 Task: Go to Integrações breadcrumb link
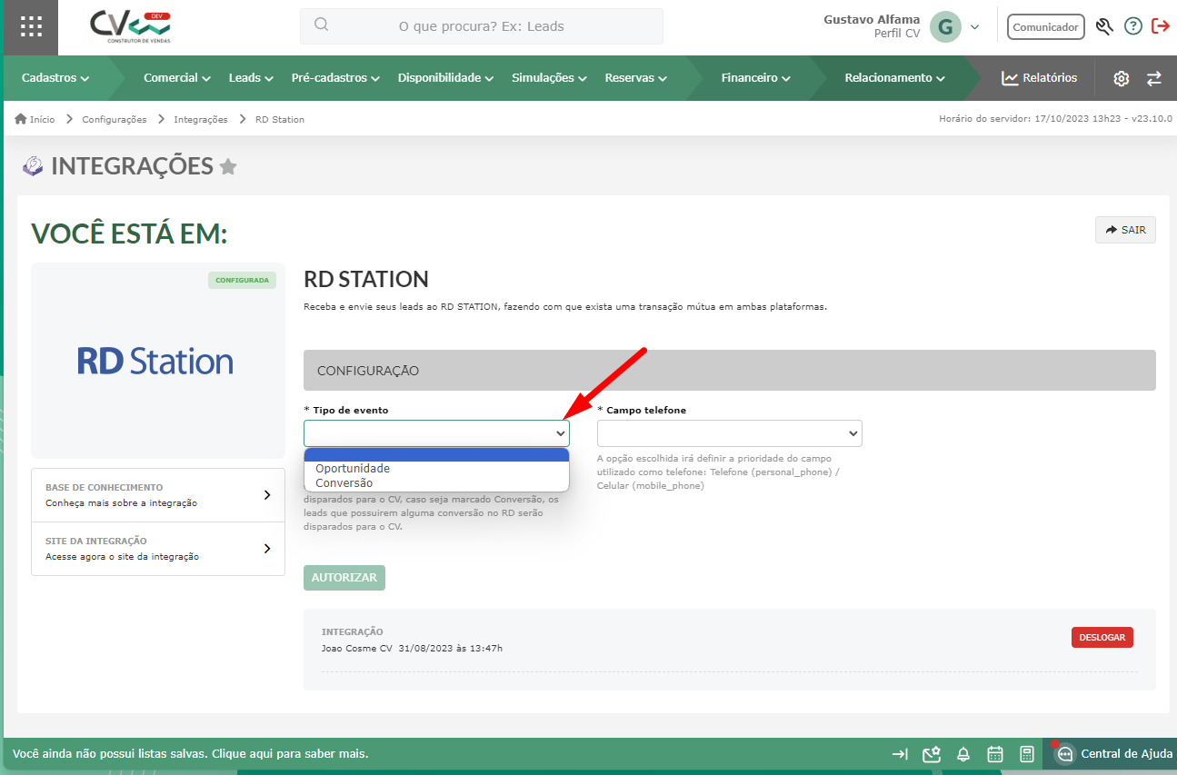coord(200,119)
